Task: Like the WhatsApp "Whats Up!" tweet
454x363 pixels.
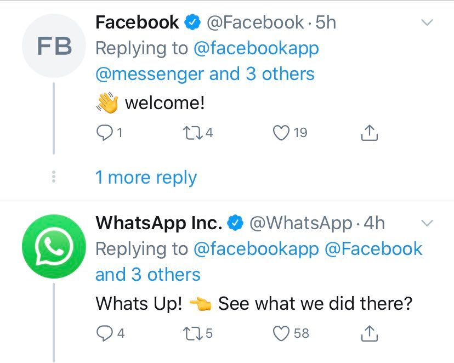Action: 281,333
